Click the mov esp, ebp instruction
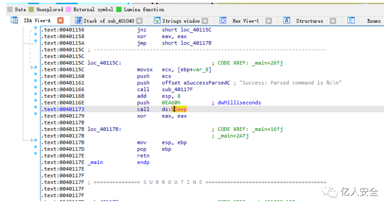Screen dimensions: 391x209 162,143
